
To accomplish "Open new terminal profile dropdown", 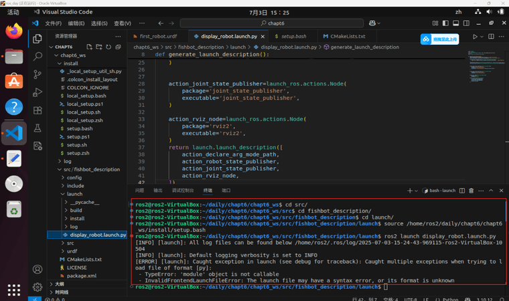I will [x=416, y=191].
